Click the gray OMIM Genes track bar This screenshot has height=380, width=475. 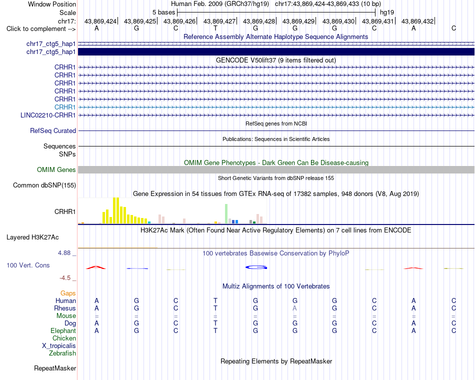click(276, 169)
